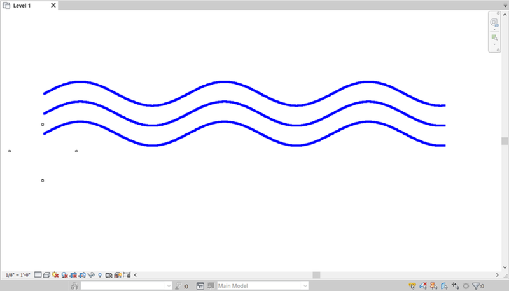
Task: Click the Worksets icon in status bar
Action: [74, 286]
